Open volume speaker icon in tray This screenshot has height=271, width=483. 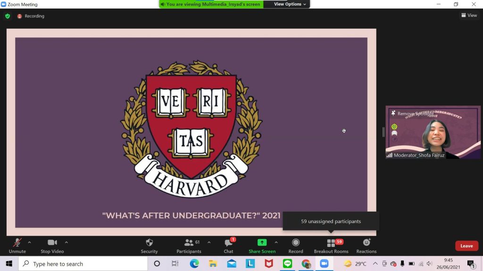pos(429,263)
